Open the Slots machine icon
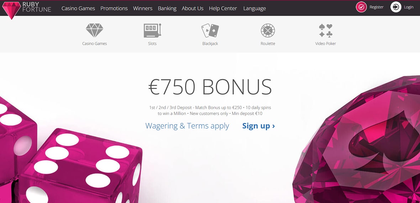 pyautogui.click(x=152, y=30)
